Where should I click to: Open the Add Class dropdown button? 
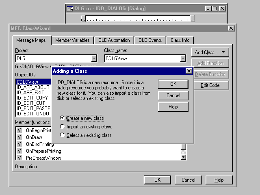(x=210, y=52)
